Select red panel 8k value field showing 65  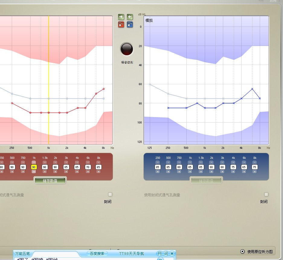(98, 167)
